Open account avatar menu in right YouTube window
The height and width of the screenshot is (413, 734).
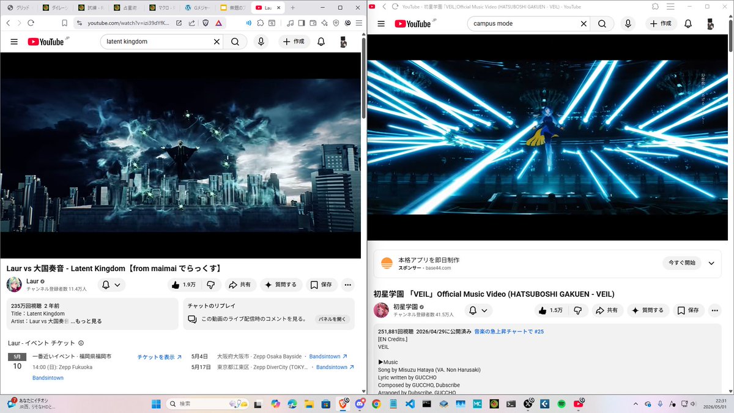[710, 24]
